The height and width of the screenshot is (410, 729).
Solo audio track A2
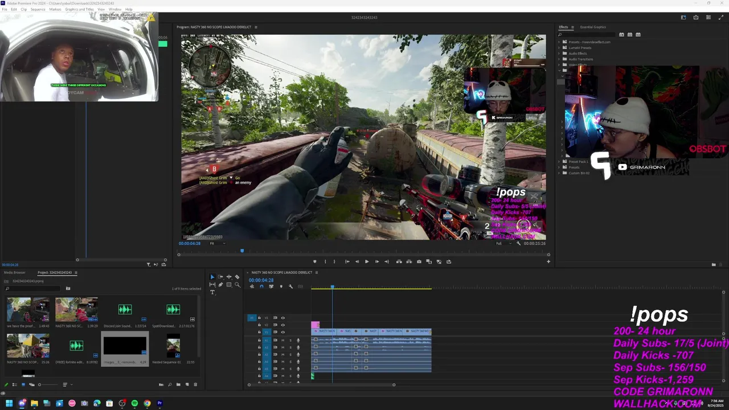(x=290, y=347)
